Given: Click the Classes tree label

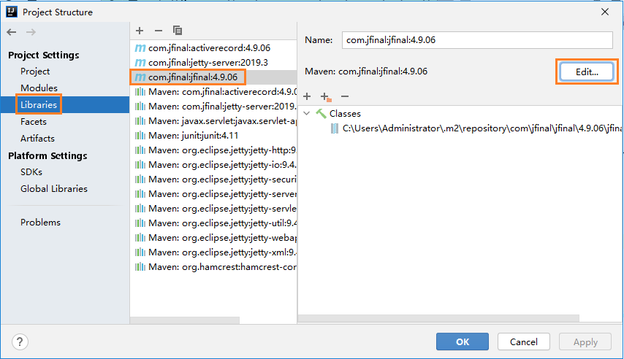Looking at the screenshot, I should [x=345, y=114].
